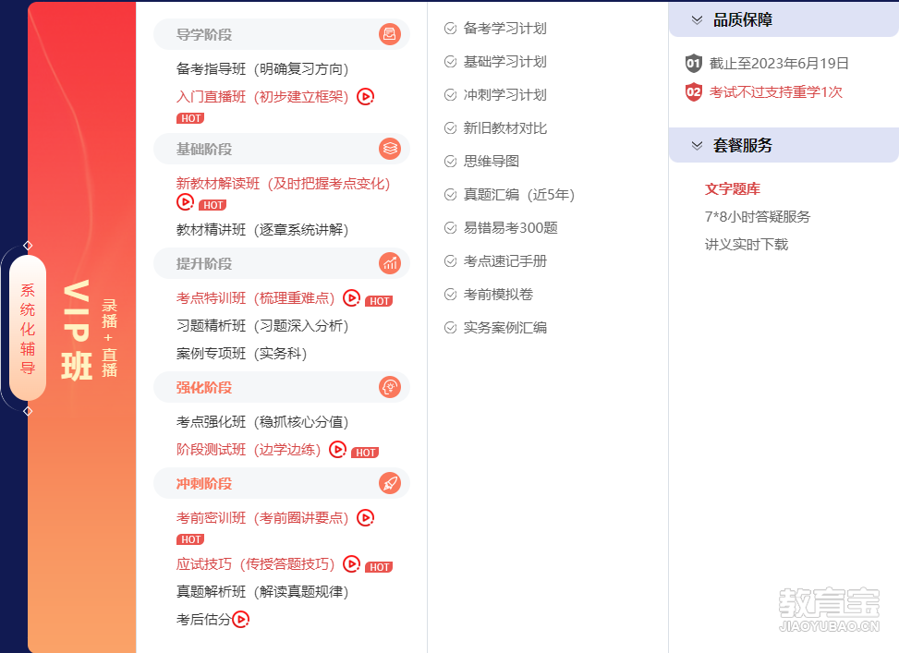Open 考试不过支持重学1次 guarantee link
The width and height of the screenshot is (899, 653).
coord(775,92)
